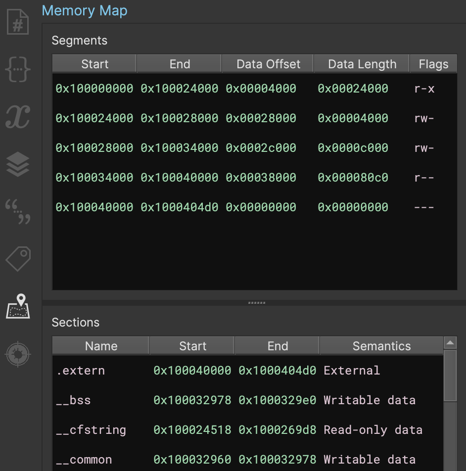The width and height of the screenshot is (466, 471).
Task: Click the Read-only data semantics cell
Action: (373, 430)
